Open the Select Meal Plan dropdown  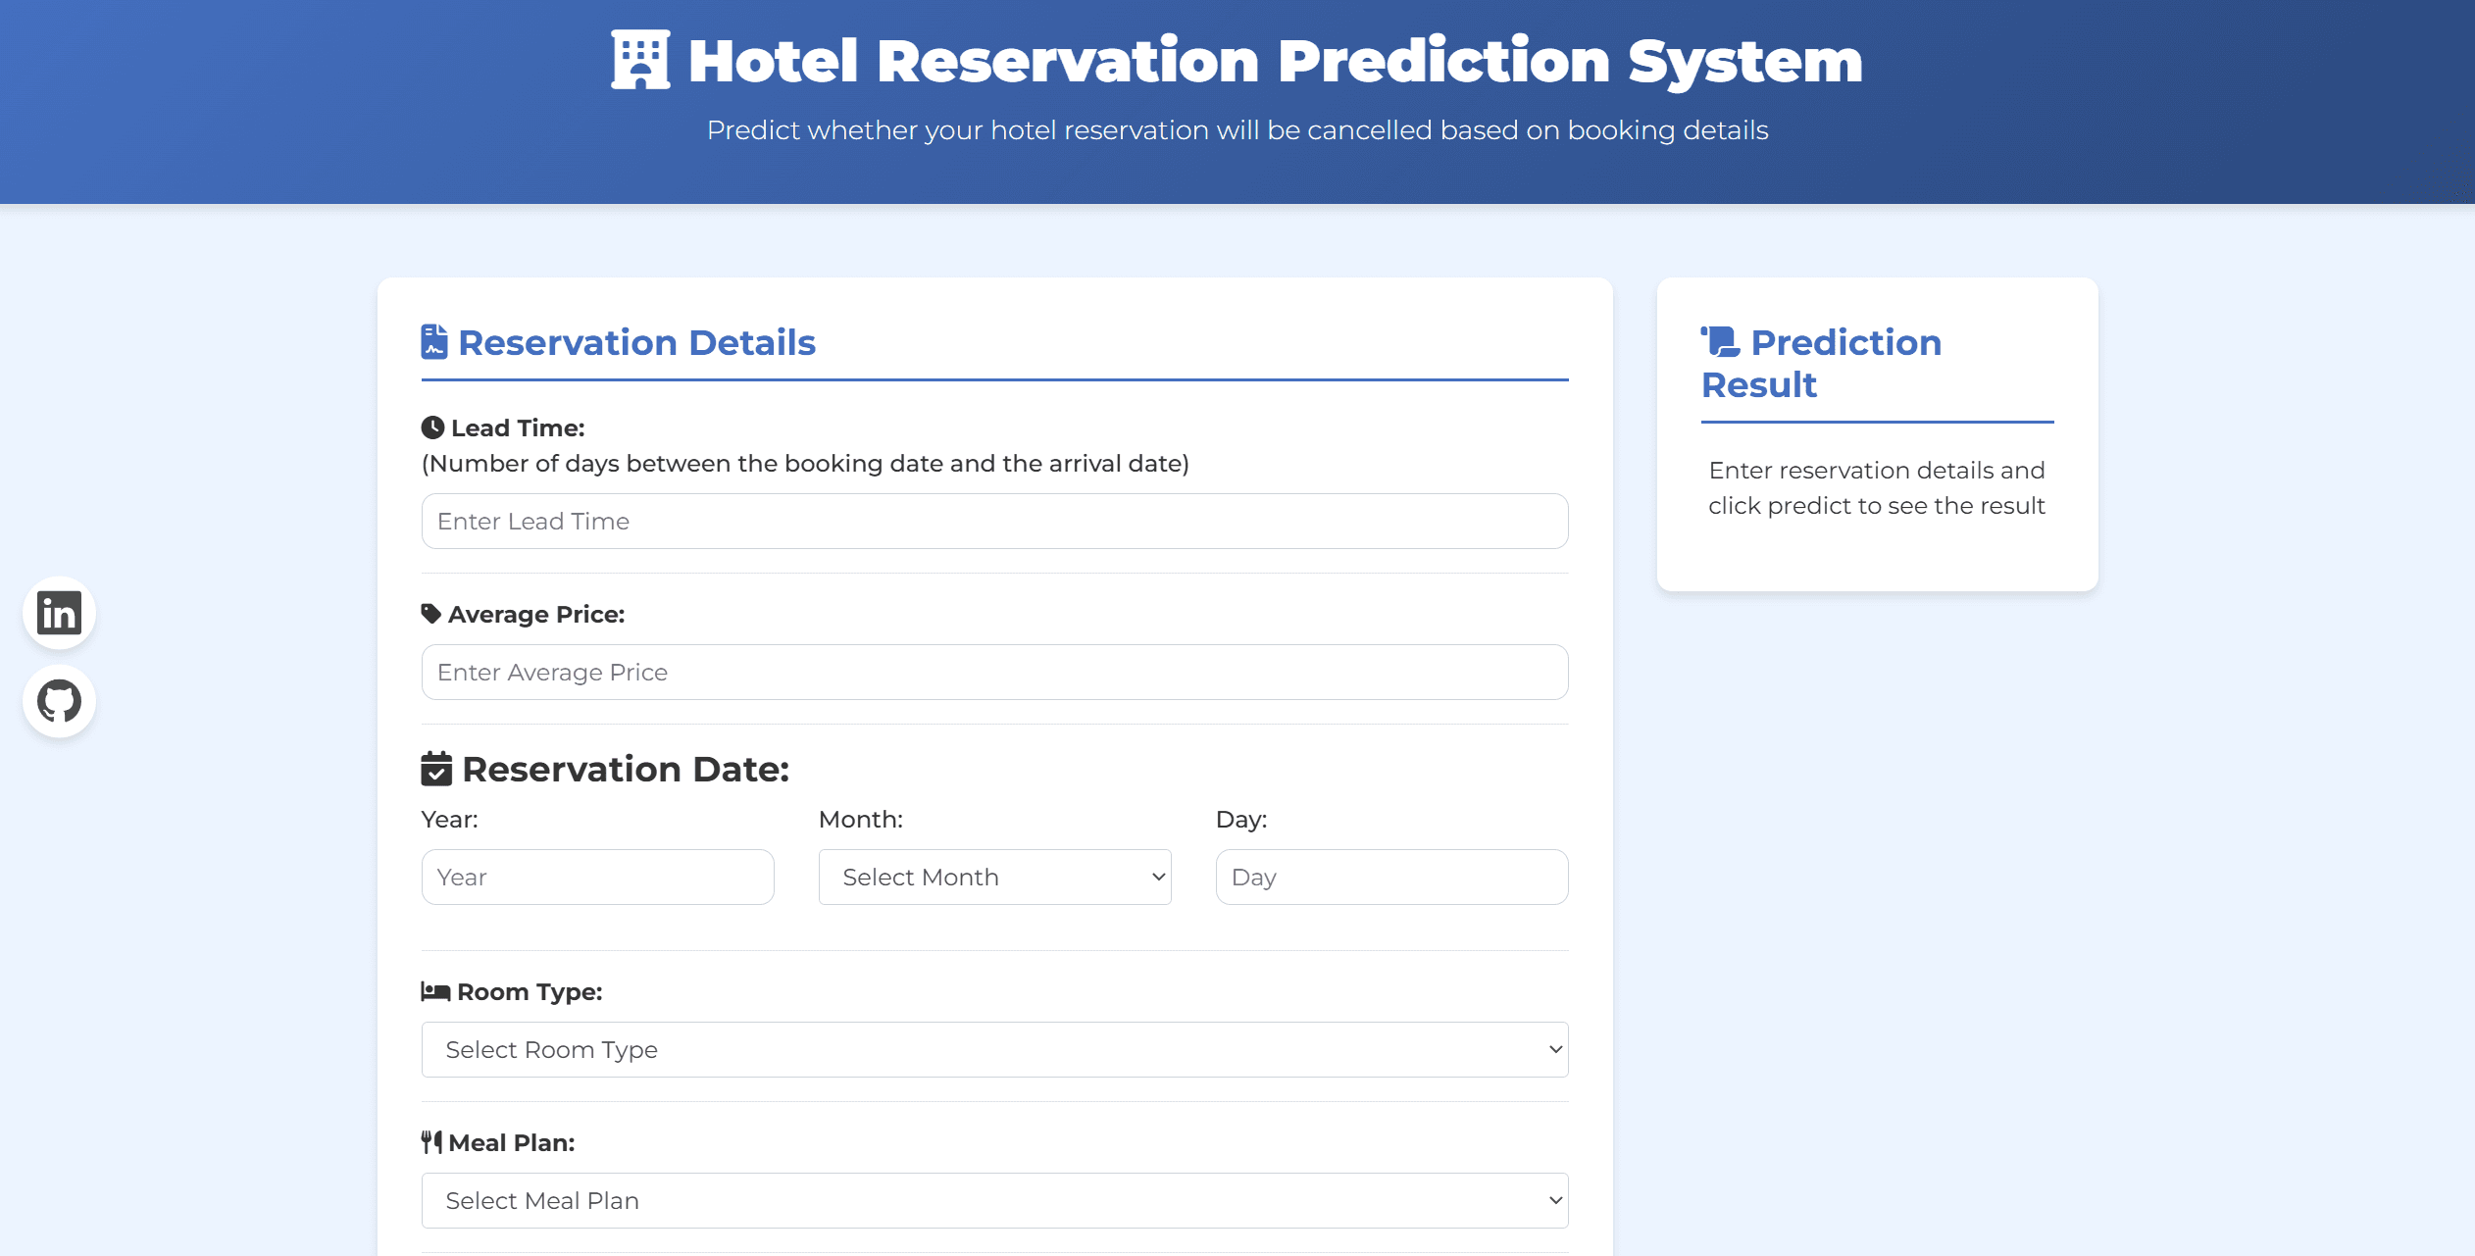click(994, 1199)
